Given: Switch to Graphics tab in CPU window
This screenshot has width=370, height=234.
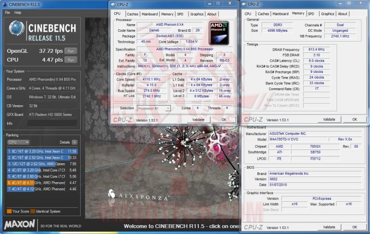Looking at the screenshot, I should [197, 14].
